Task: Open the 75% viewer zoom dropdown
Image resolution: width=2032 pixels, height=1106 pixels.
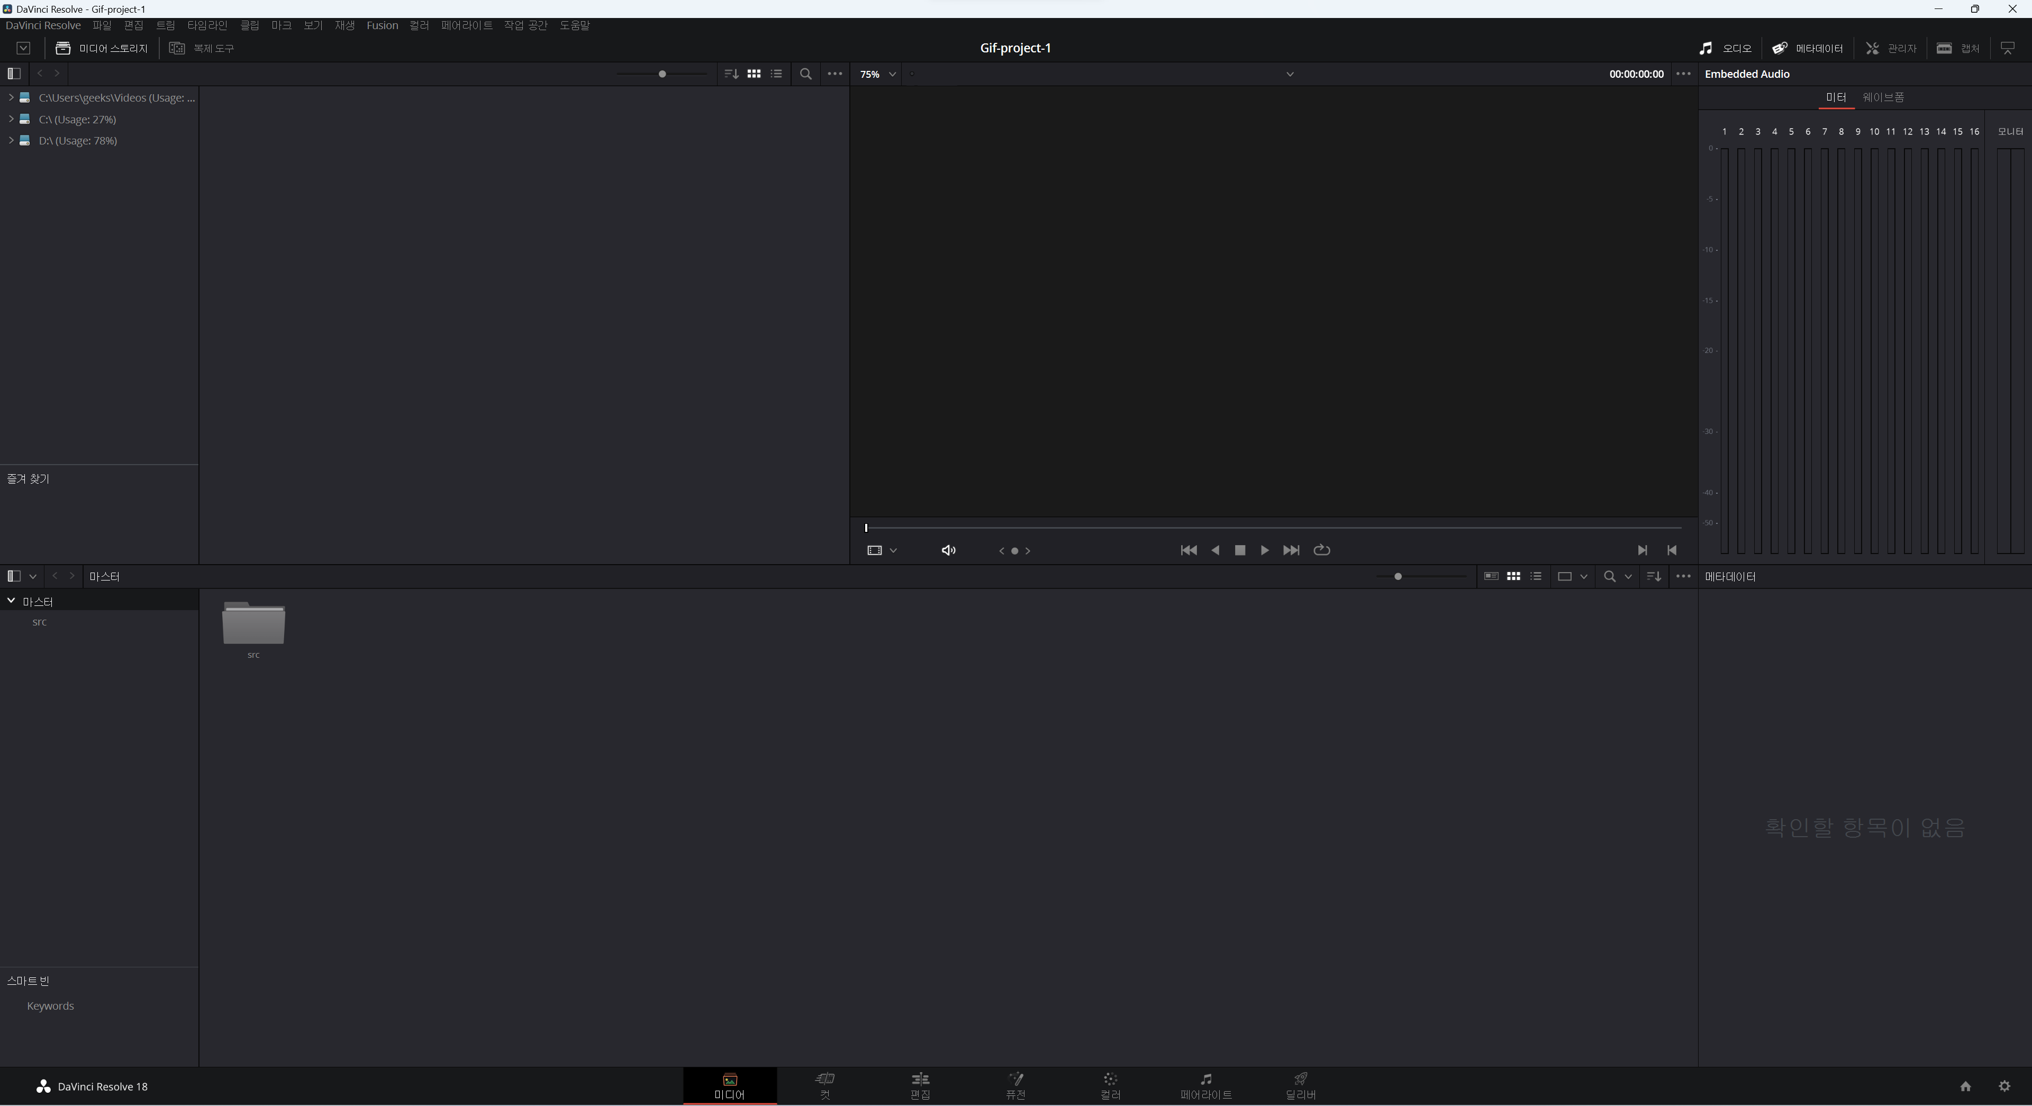Action: coord(877,74)
